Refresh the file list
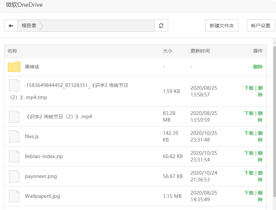 tap(161, 26)
